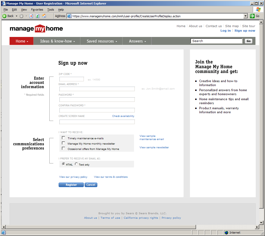This screenshot has width=265, height=236.
Task: Expand the Address bar URL dropdown
Action: (x=246, y=16)
